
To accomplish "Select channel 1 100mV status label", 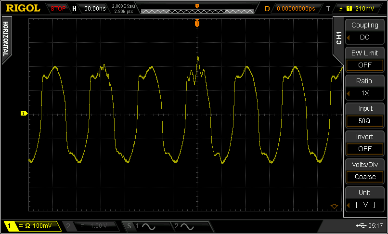I will pos(33,226).
